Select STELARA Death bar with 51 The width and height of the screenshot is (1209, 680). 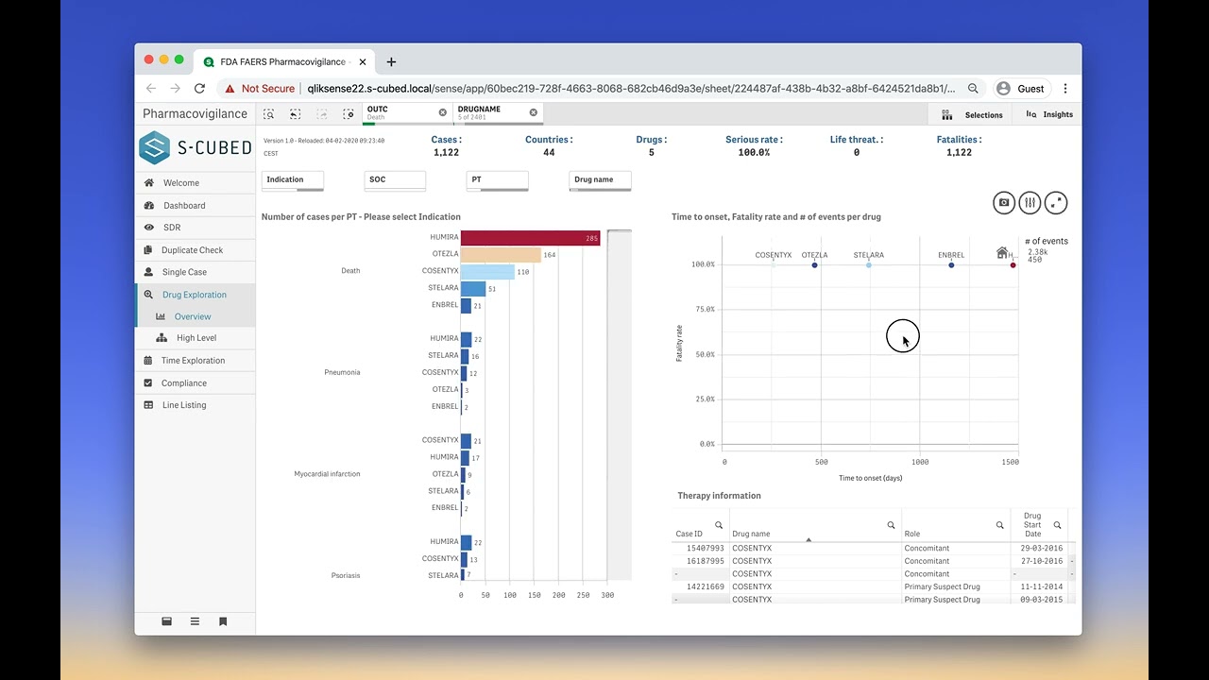click(473, 289)
